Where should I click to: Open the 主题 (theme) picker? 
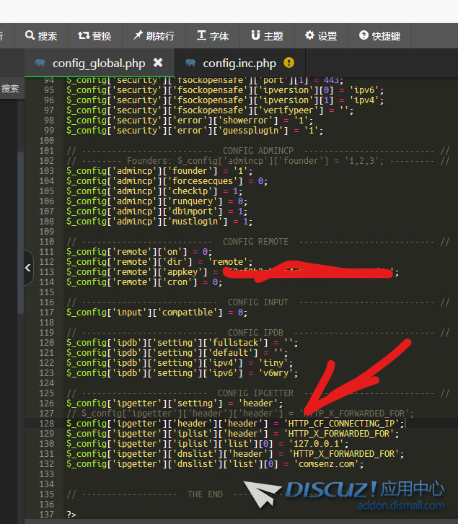coord(266,35)
